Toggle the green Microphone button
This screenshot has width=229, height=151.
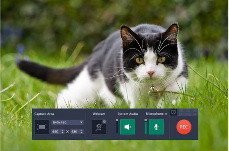pyautogui.click(x=156, y=127)
